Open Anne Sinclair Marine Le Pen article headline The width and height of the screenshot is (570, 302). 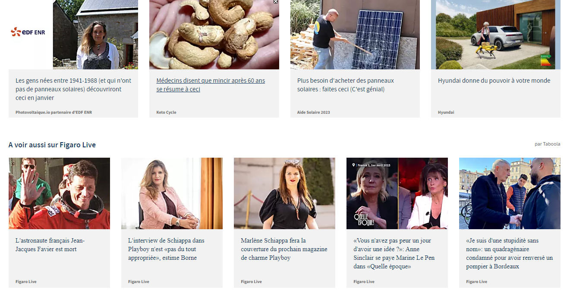(x=394, y=253)
